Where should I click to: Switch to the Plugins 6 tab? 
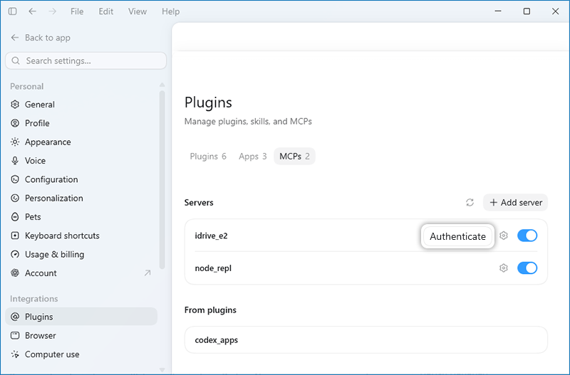pos(208,157)
